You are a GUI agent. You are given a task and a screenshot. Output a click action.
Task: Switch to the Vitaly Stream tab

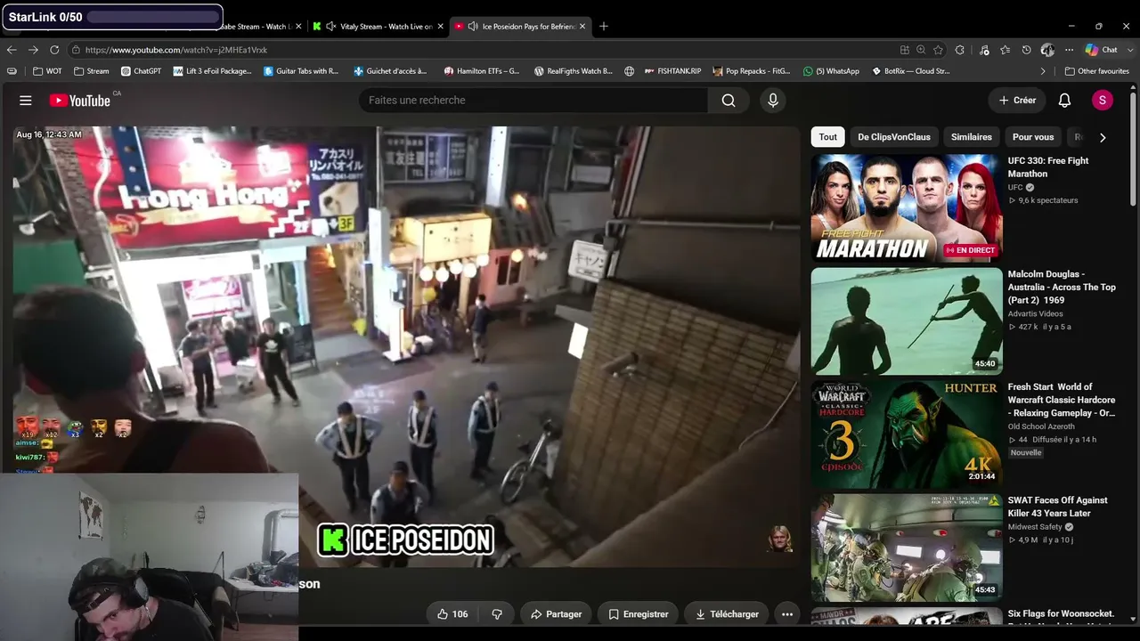[378, 27]
